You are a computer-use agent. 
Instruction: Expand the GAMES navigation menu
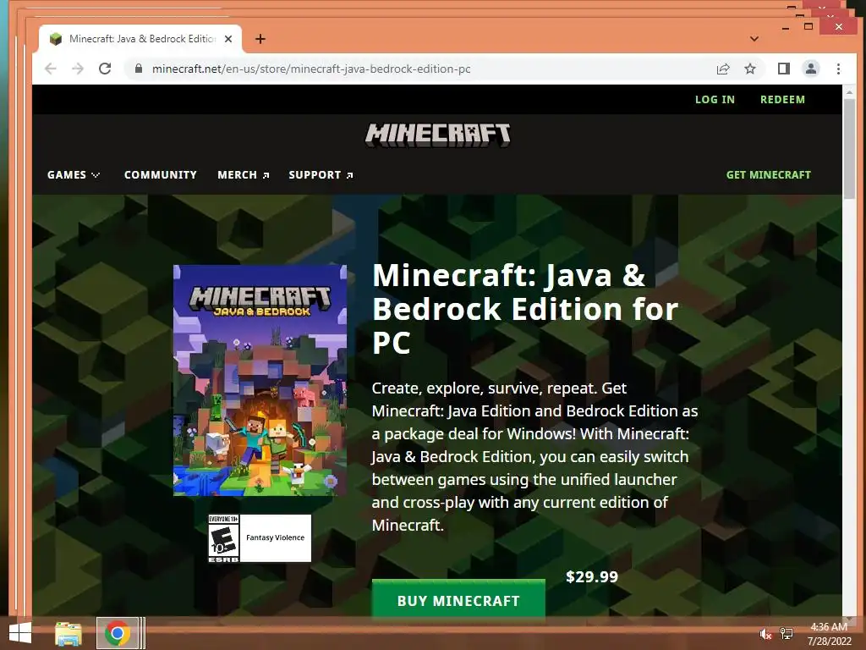point(74,174)
